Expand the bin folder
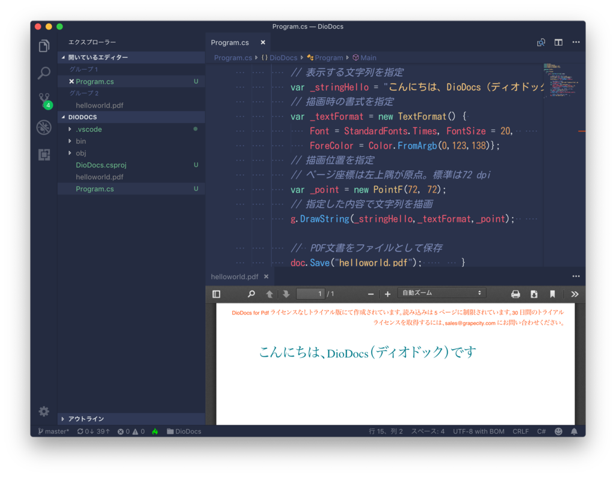The height and width of the screenshot is (477, 616). (x=131, y=141)
